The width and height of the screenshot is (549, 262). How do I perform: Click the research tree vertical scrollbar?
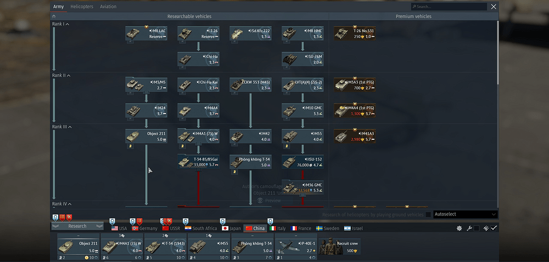(x=497, y=53)
